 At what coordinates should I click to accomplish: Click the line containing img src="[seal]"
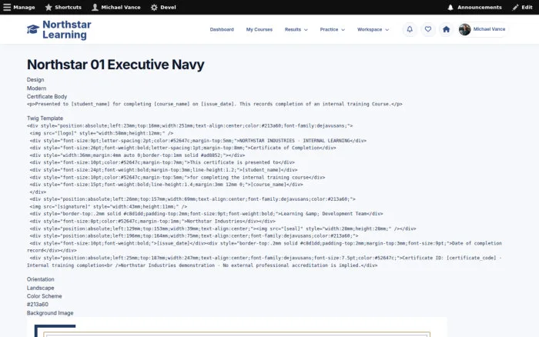(x=223, y=229)
